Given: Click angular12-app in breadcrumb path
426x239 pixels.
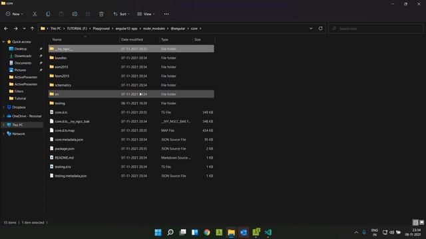Looking at the screenshot, I should point(126,29).
